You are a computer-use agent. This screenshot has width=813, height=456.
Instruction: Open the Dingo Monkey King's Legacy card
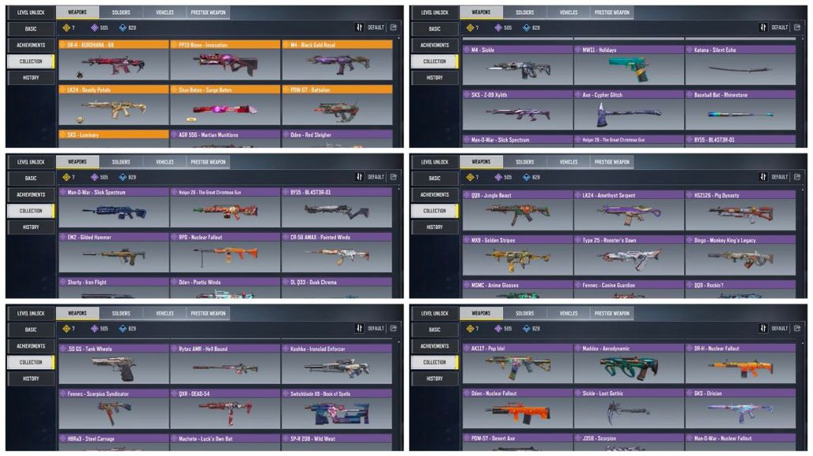740,256
